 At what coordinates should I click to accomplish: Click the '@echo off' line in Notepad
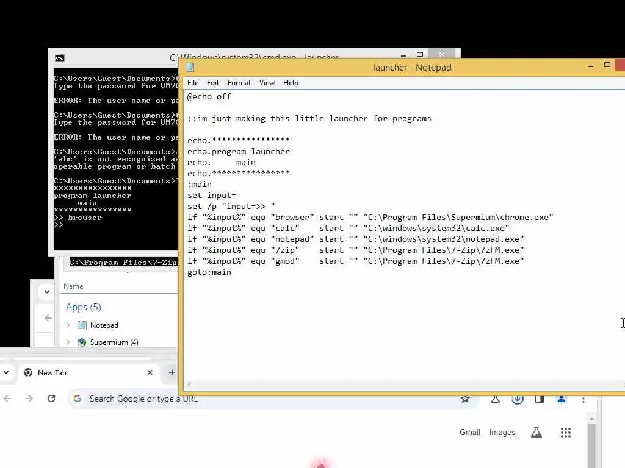[209, 97]
